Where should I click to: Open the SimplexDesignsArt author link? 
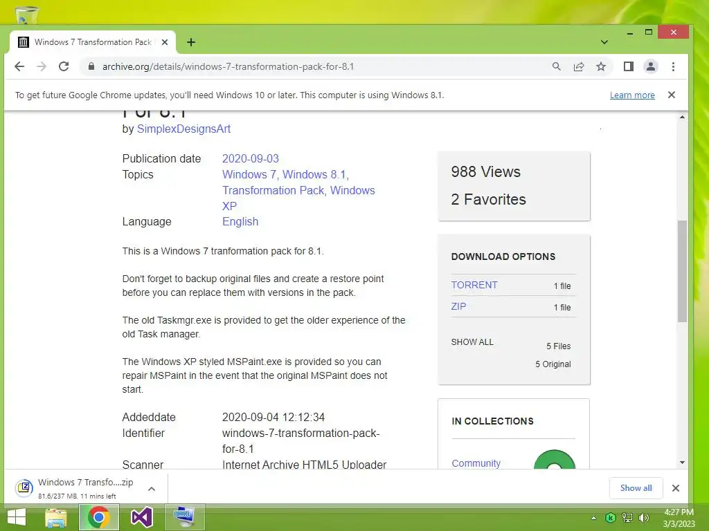pyautogui.click(x=183, y=129)
